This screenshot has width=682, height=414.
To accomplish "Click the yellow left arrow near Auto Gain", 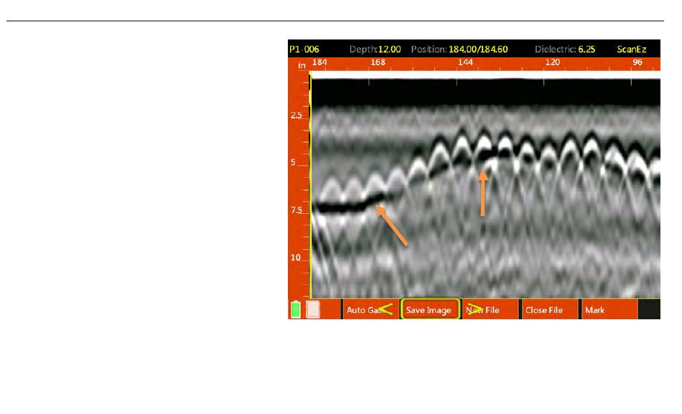I will (385, 309).
